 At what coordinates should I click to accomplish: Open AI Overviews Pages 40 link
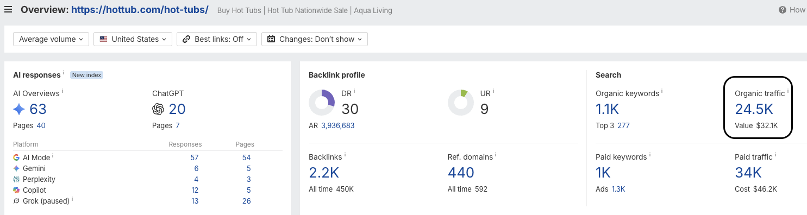click(x=41, y=125)
